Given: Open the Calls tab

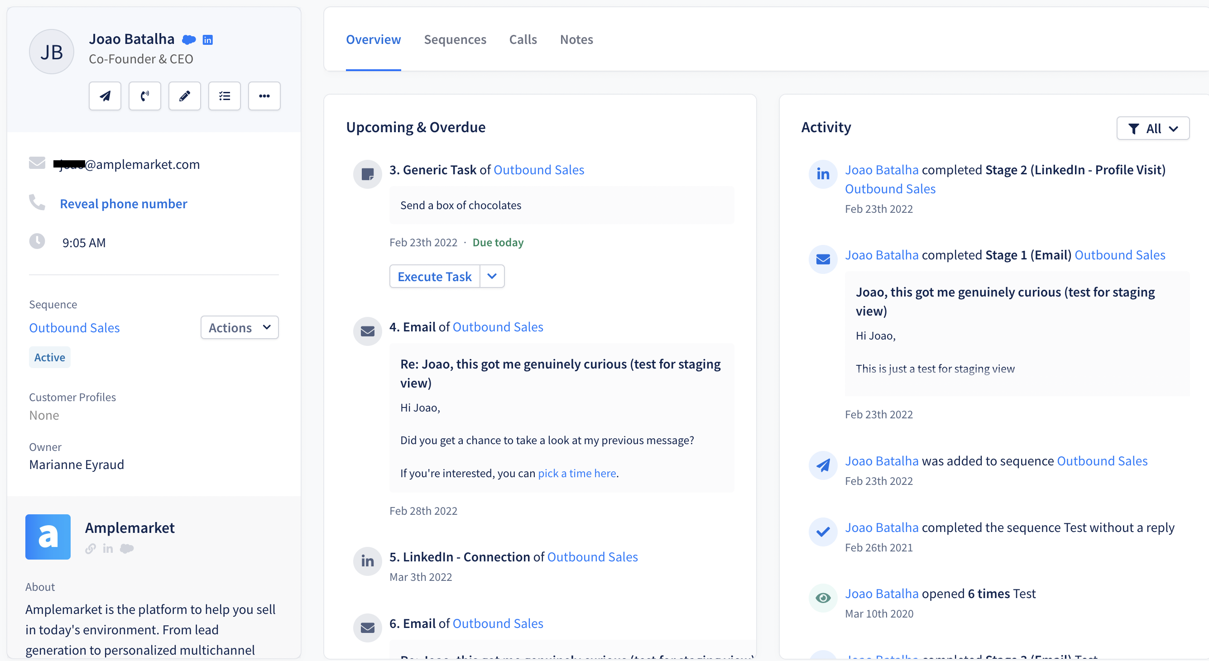Looking at the screenshot, I should (x=523, y=39).
